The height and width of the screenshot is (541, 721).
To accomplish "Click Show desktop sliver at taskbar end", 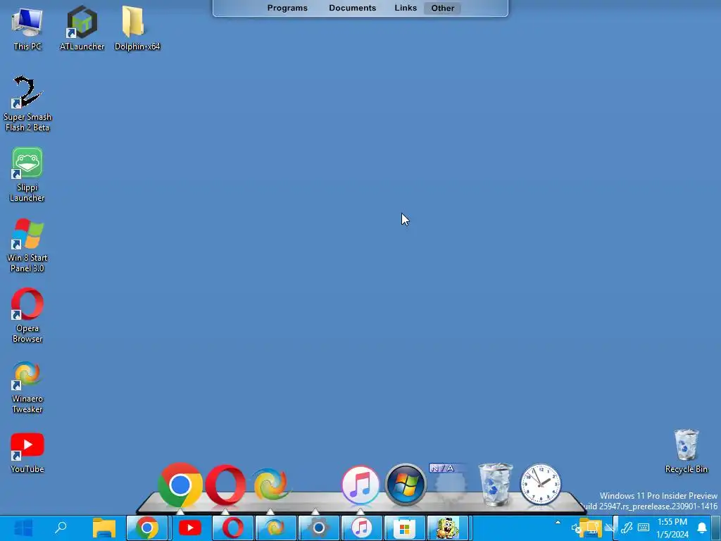I will click(x=717, y=528).
